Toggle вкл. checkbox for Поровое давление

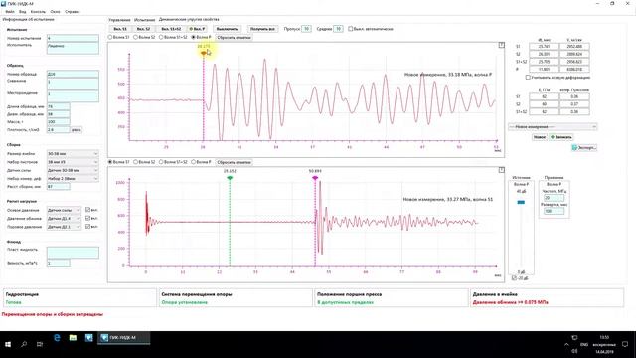[x=88, y=227]
